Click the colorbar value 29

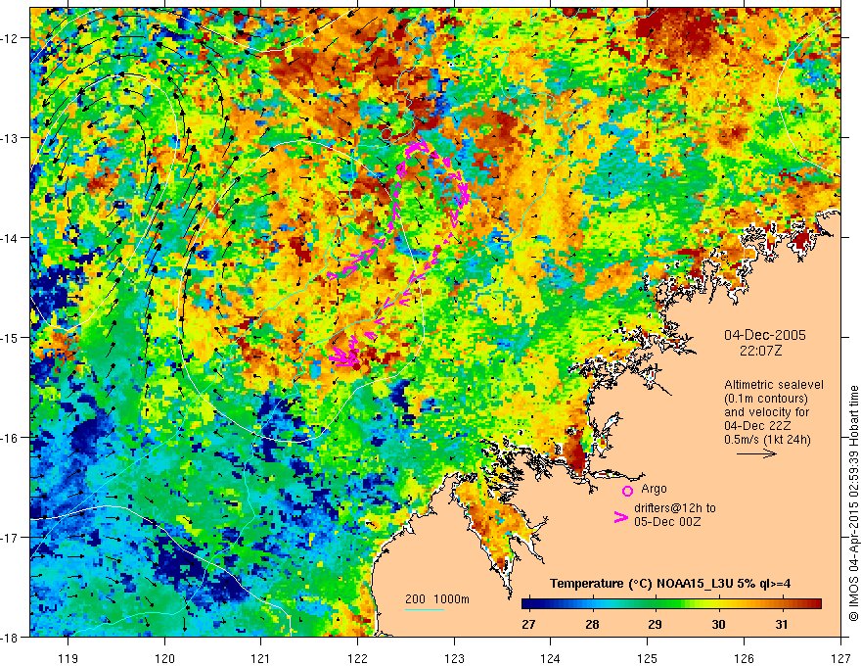point(655,624)
